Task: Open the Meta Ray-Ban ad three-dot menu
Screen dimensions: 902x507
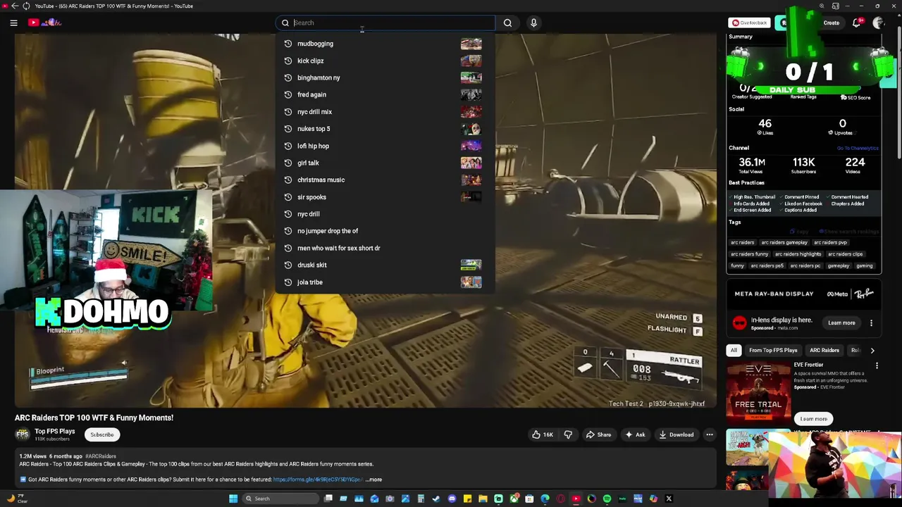Action: point(871,323)
